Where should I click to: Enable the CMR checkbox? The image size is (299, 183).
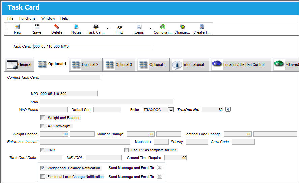coord(43,150)
